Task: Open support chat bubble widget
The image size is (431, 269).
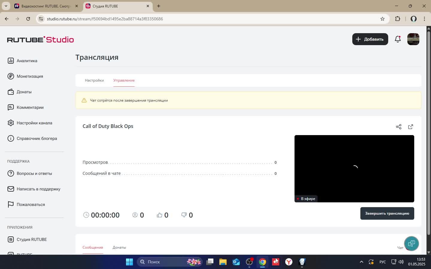Action: 412,244
